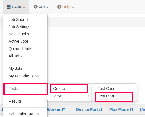Open the Help dropdown caret
The height and width of the screenshot is (117, 145).
[x=73, y=7]
